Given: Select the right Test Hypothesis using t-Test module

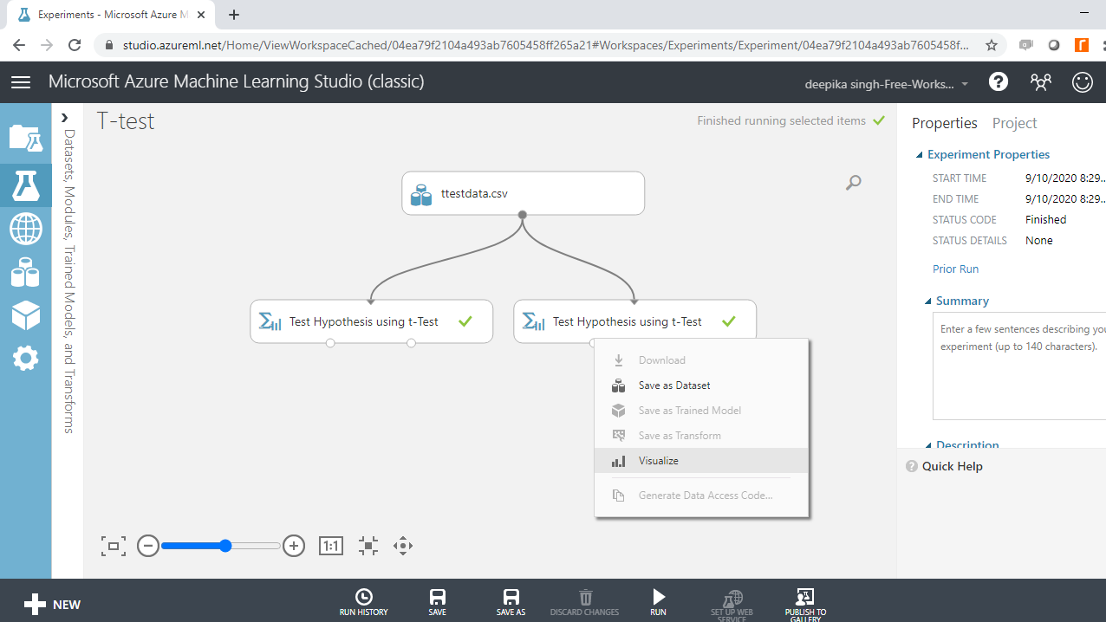Looking at the screenshot, I should pyautogui.click(x=634, y=321).
